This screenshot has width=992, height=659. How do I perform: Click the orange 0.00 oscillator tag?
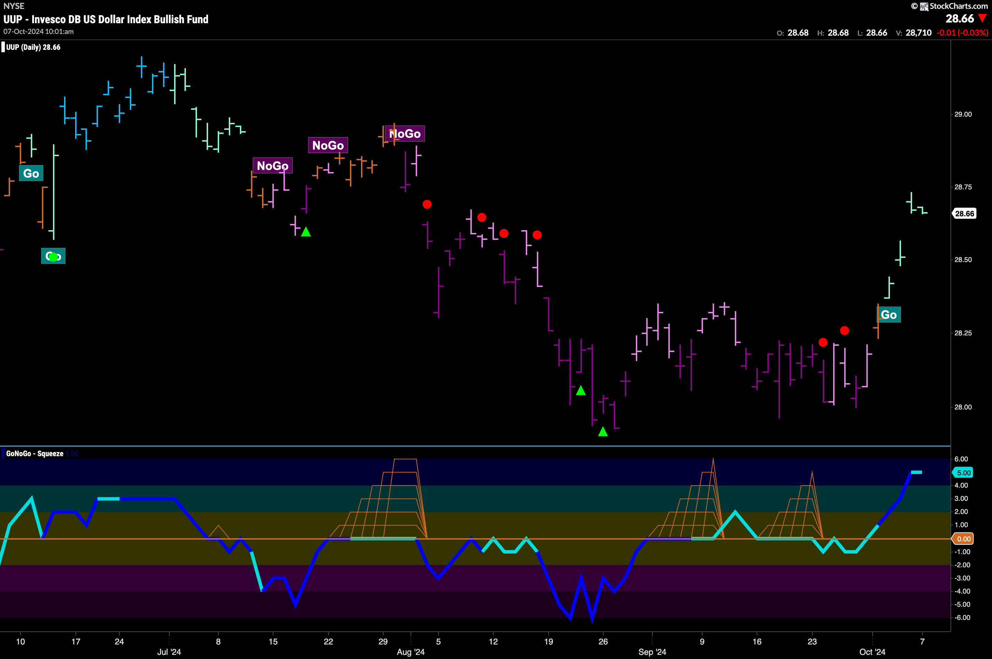pos(963,539)
